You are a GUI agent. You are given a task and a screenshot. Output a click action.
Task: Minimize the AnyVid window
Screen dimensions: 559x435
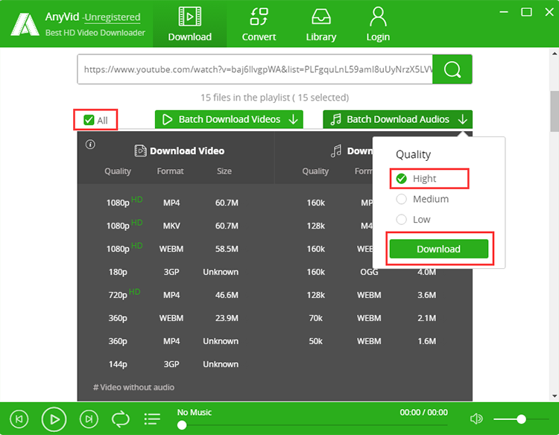point(504,12)
